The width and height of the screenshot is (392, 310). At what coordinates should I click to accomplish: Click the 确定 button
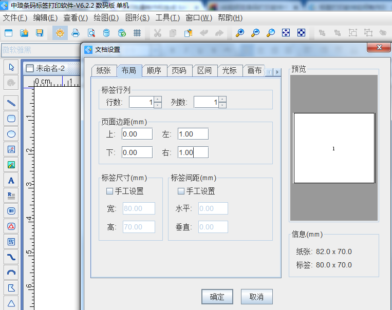(x=217, y=297)
